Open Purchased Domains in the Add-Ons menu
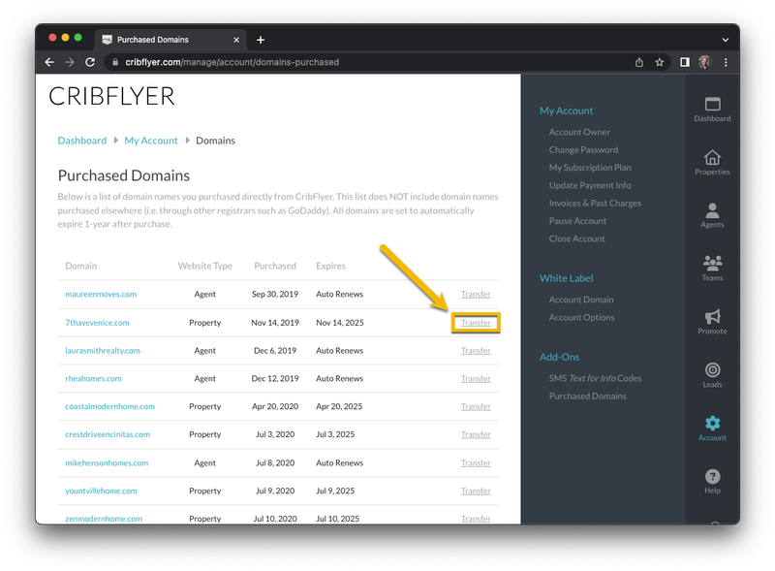The width and height of the screenshot is (775, 571). click(x=587, y=397)
